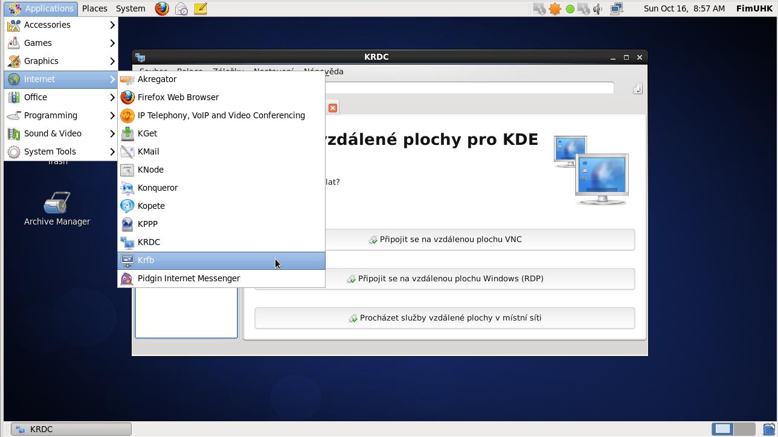Open Konqueror browser entry
This screenshot has width=778, height=437.
tap(221, 188)
